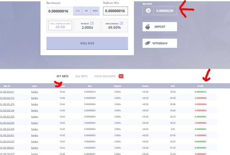
Task: Open the High Rollers tab
Action: (105, 76)
